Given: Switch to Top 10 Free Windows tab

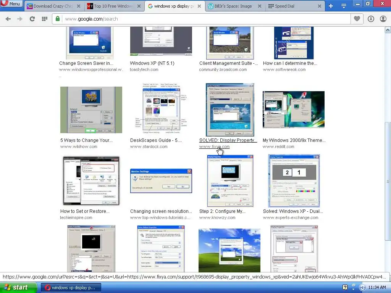Looking at the screenshot, I should pos(113,6).
